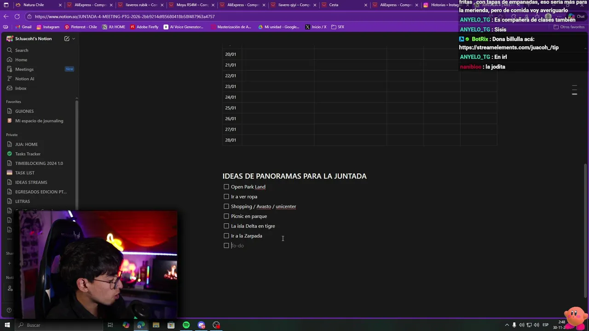Viewport: 589px width, 331px height.
Task: Open Spotify from the taskbar
Action: pyautogui.click(x=186, y=325)
